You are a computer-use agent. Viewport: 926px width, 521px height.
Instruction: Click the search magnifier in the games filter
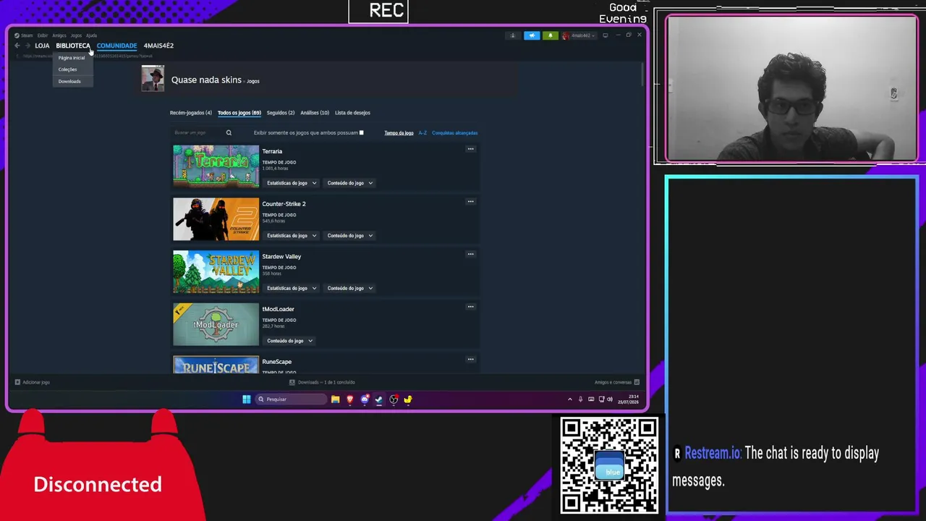pyautogui.click(x=229, y=132)
